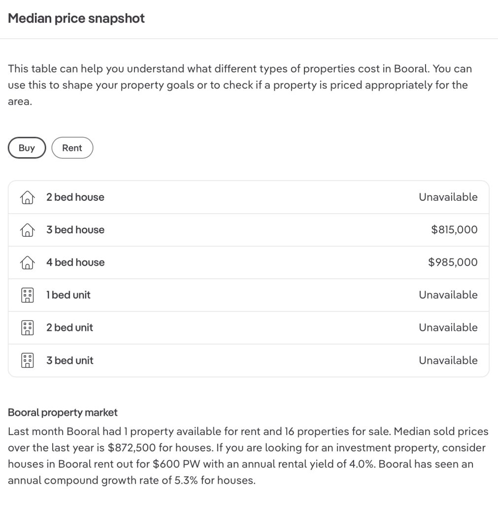Image resolution: width=498 pixels, height=505 pixels.
Task: Click the 3 bed unit label
Action: 69,361
